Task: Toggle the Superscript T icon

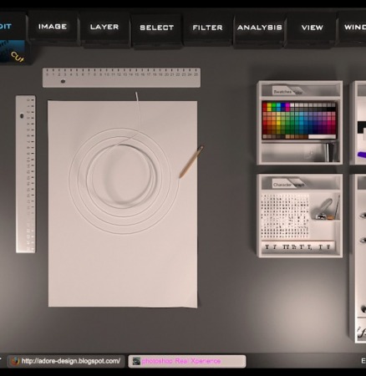Action: pyautogui.click(x=302, y=246)
